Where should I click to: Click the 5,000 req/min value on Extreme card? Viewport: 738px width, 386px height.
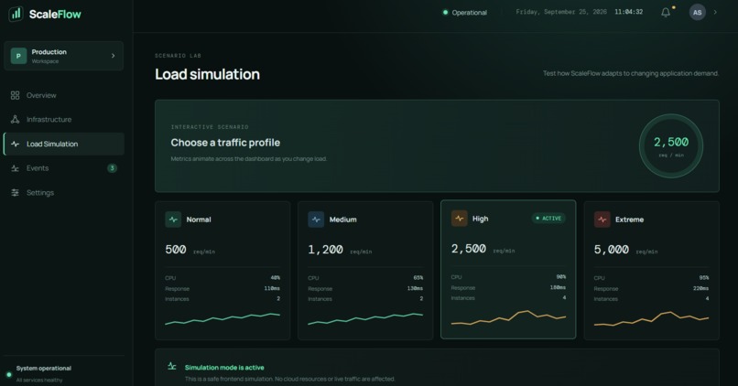[x=625, y=250]
